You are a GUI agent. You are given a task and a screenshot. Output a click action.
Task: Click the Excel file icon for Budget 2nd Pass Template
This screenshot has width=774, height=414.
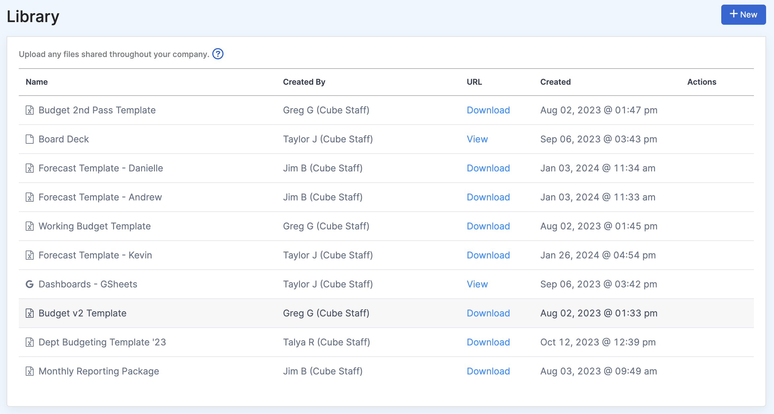coord(29,109)
